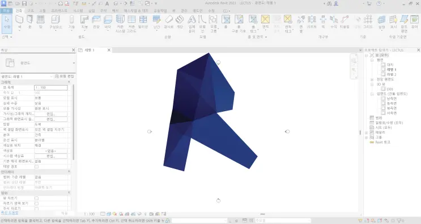421x224 pixels.
Task: Click the 1 : 100 view scale field
Action: pos(51,87)
